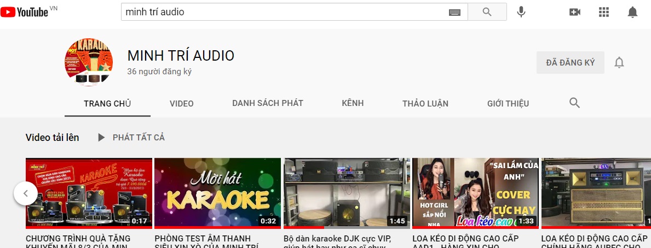This screenshot has width=651, height=248.
Task: Click inside the 'minh trí audio' search field
Action: click(x=285, y=12)
